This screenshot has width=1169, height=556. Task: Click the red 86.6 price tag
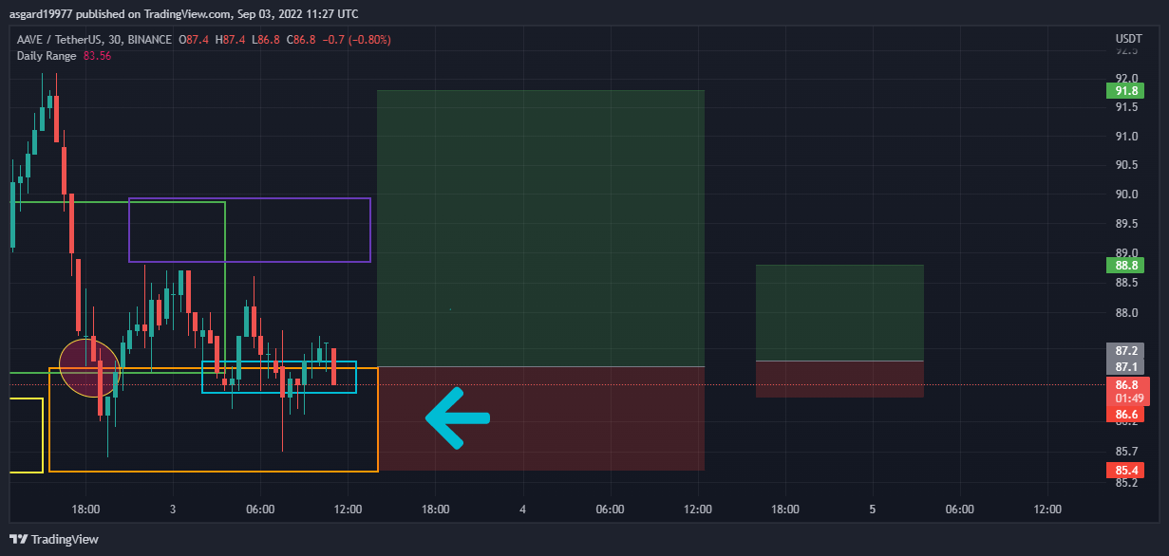pyautogui.click(x=1126, y=415)
